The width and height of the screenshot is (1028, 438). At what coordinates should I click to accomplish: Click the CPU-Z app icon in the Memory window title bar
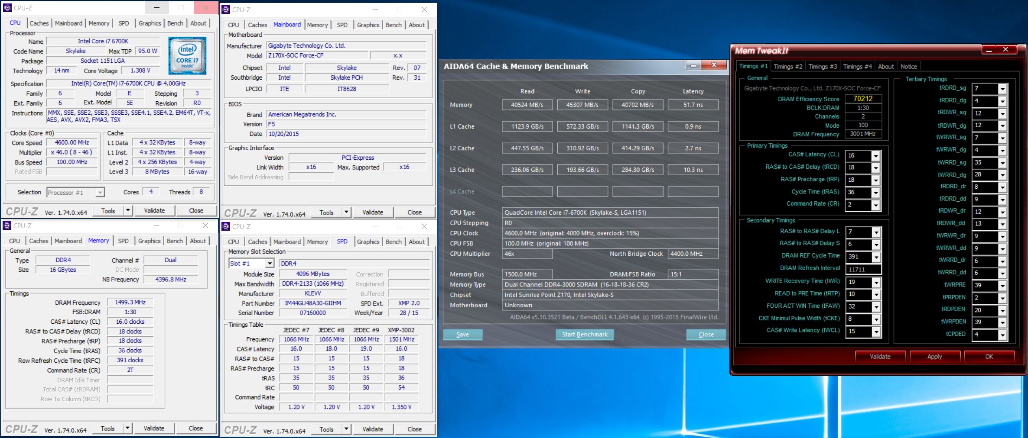pyautogui.click(x=7, y=225)
